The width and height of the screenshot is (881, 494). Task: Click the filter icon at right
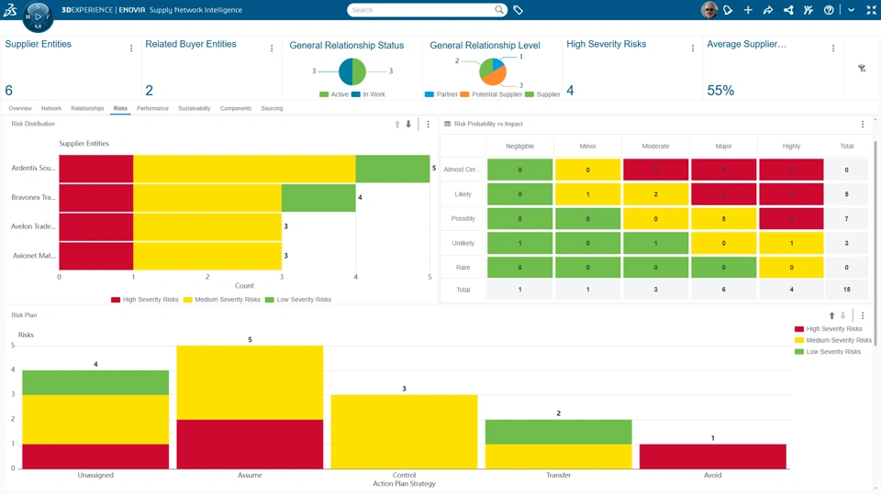(x=862, y=69)
